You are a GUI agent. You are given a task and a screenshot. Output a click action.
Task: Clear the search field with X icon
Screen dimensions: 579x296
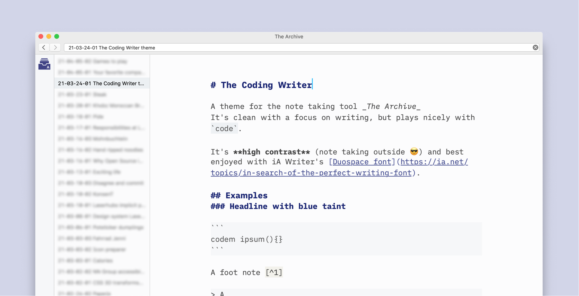535,47
